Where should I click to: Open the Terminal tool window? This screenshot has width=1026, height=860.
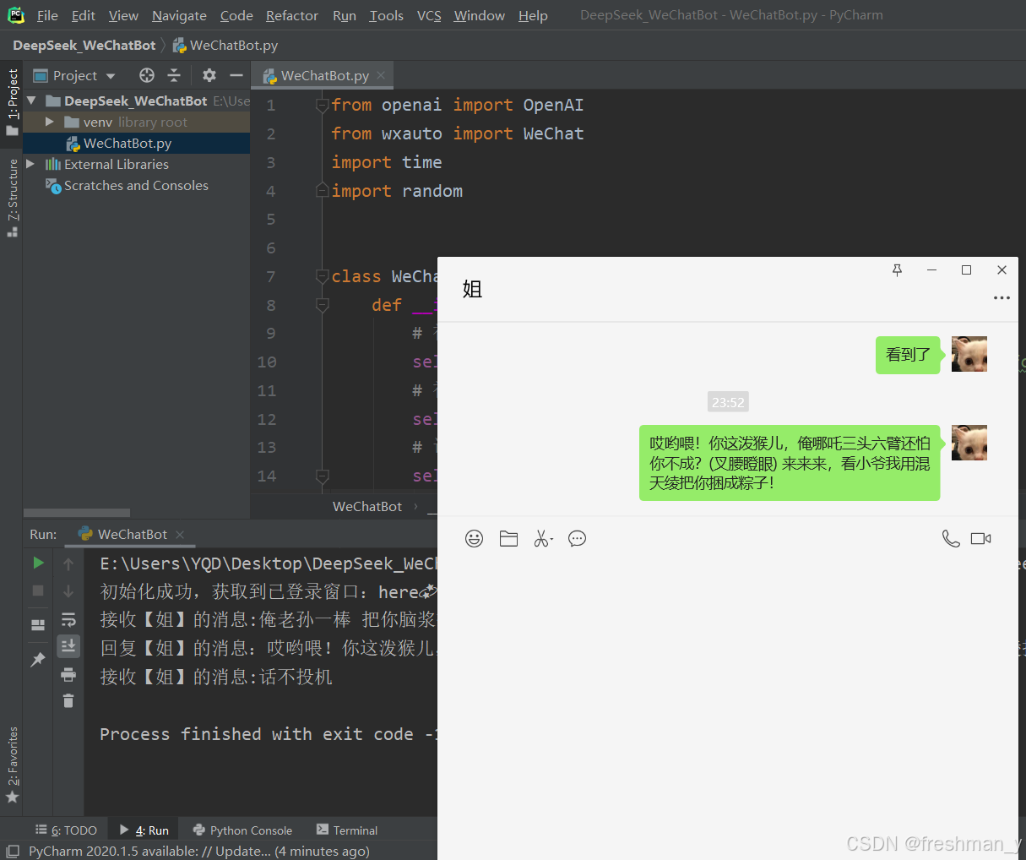click(346, 830)
